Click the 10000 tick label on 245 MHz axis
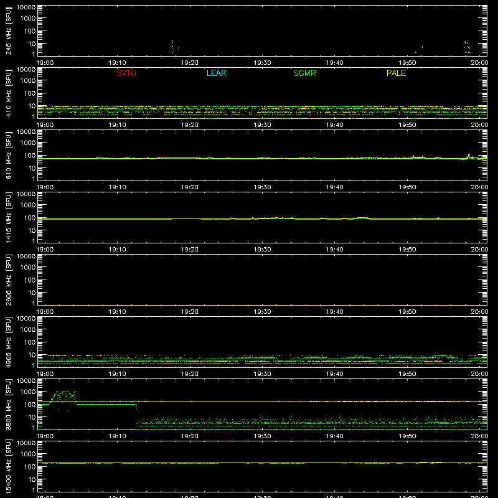 click(26, 7)
